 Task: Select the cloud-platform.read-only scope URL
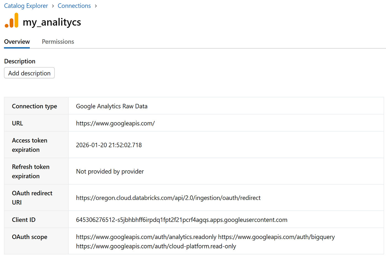click(x=156, y=246)
